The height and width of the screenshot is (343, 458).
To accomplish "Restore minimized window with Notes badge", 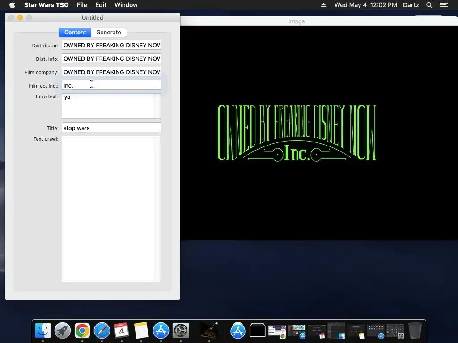I will [356, 331].
